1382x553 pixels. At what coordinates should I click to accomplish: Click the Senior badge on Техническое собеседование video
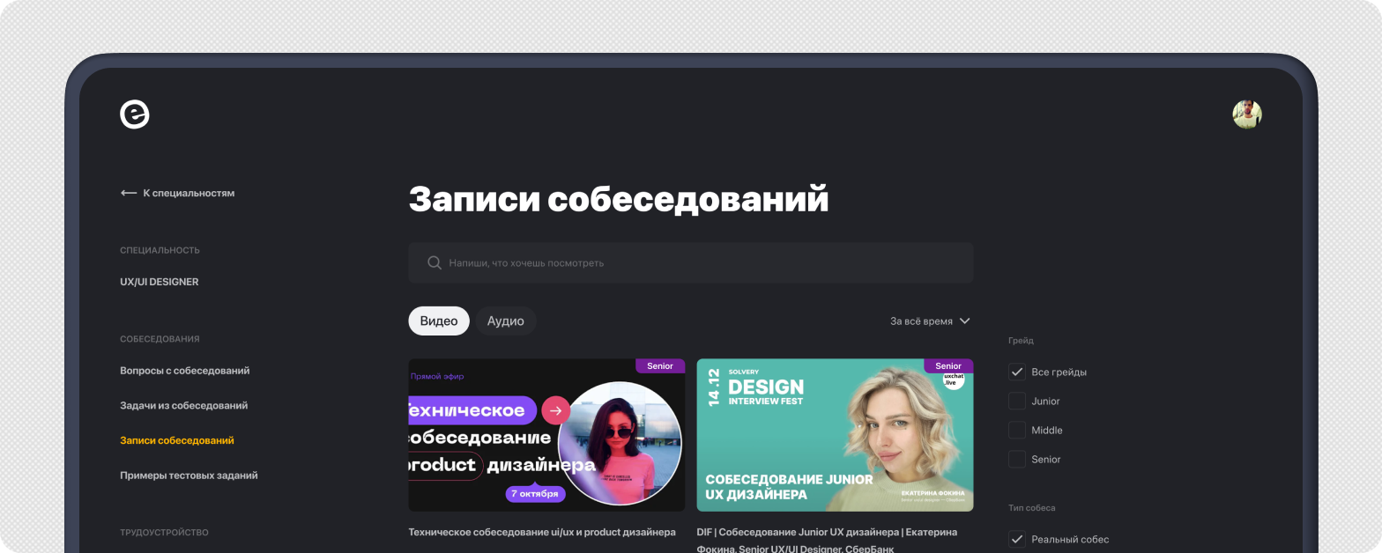660,365
